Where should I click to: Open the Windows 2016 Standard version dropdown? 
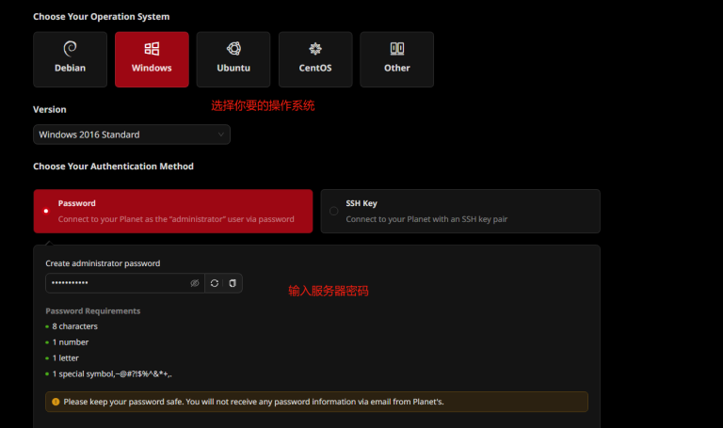pos(131,135)
